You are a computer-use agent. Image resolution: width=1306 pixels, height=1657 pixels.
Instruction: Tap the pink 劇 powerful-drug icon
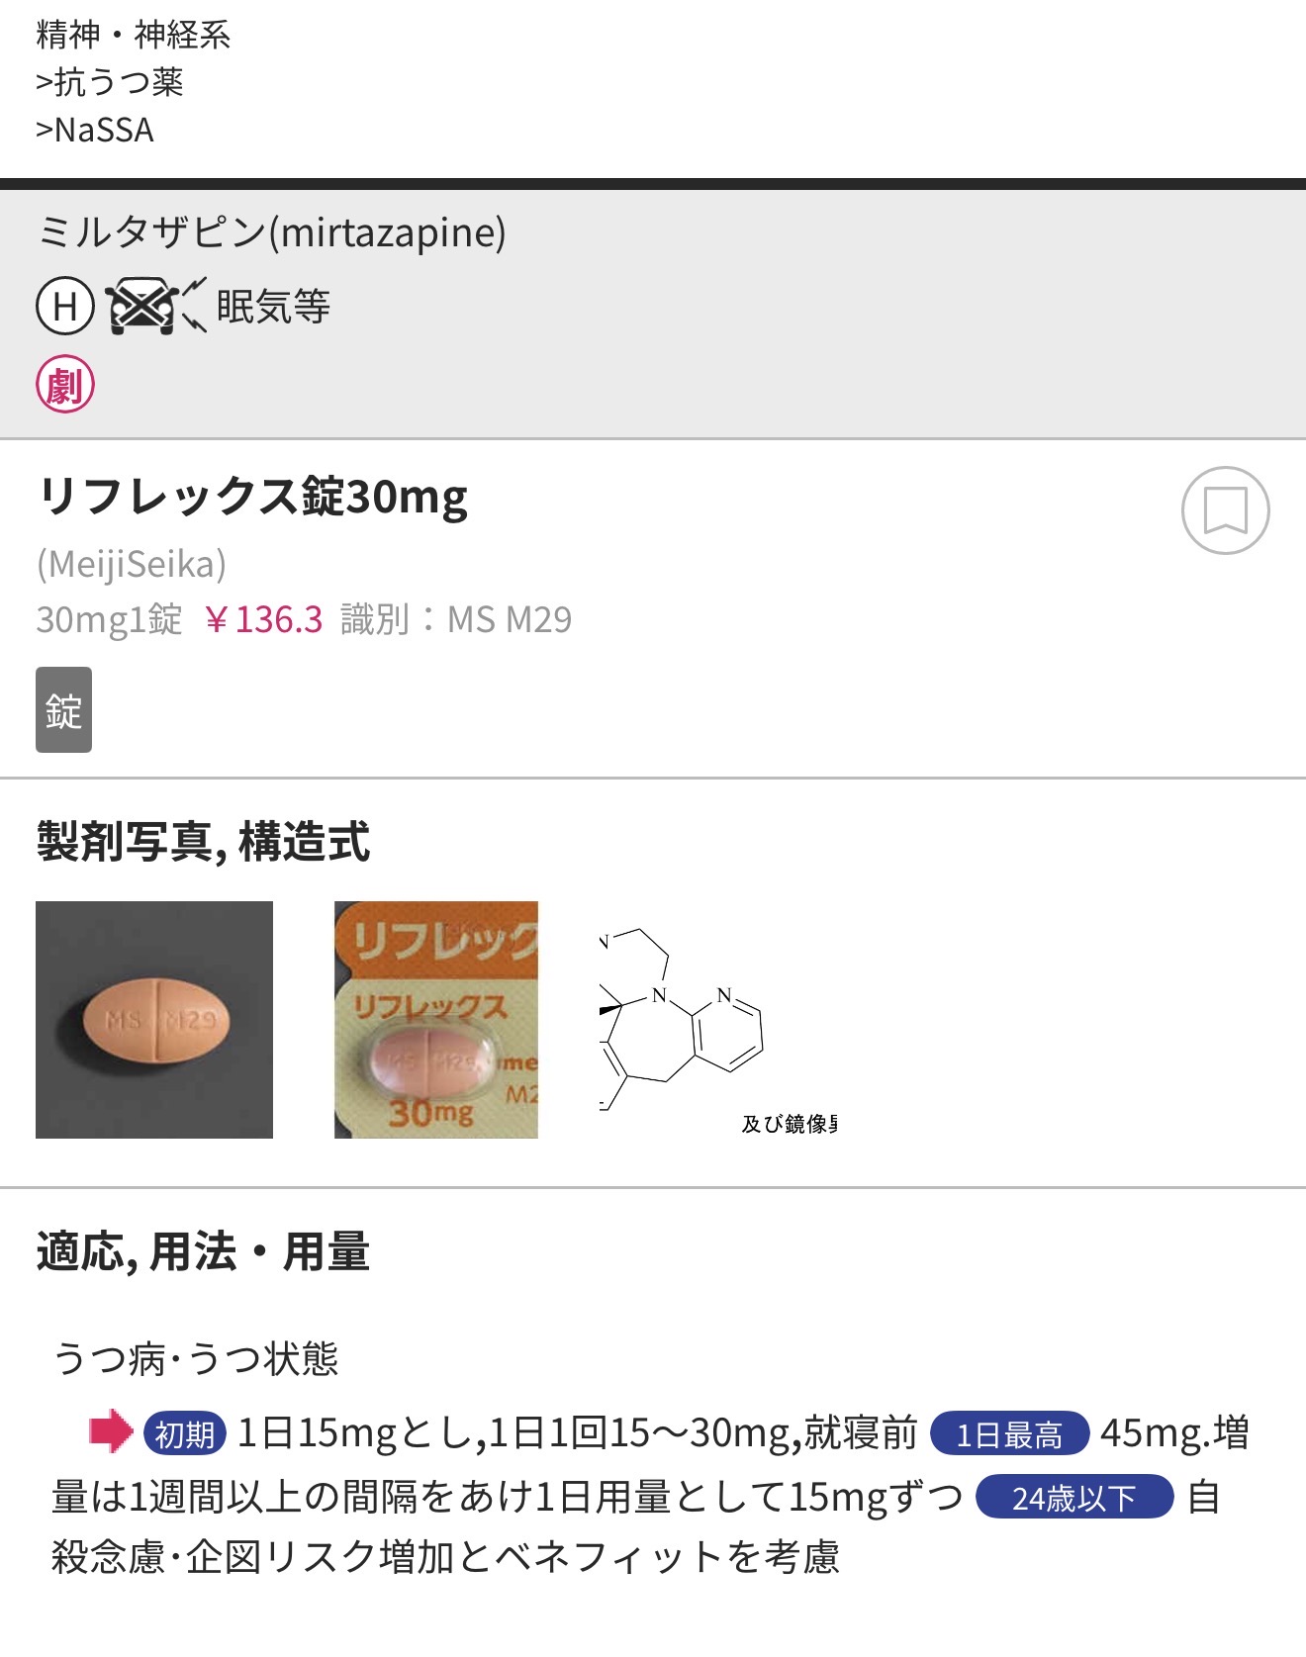click(65, 385)
